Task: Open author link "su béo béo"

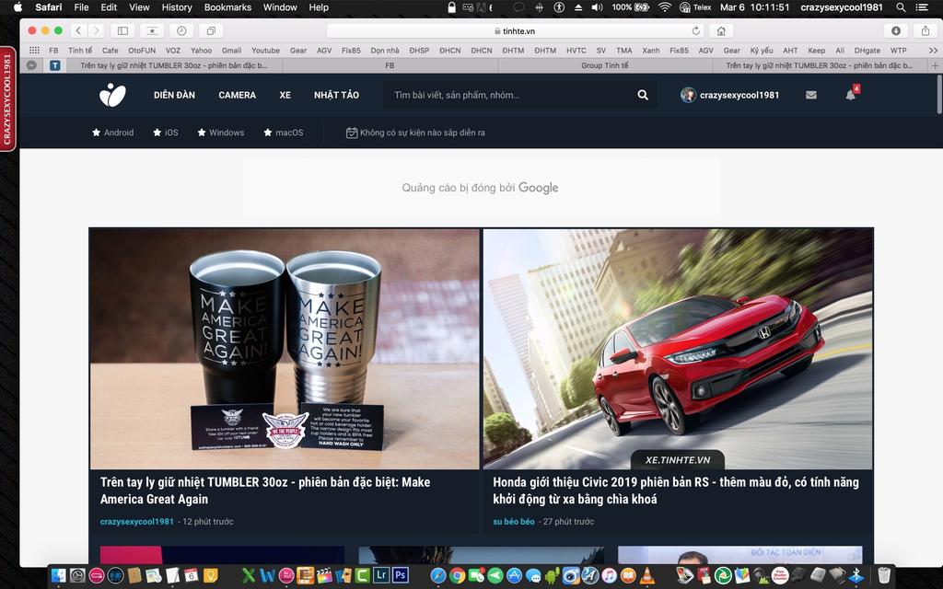Action: click(x=514, y=522)
